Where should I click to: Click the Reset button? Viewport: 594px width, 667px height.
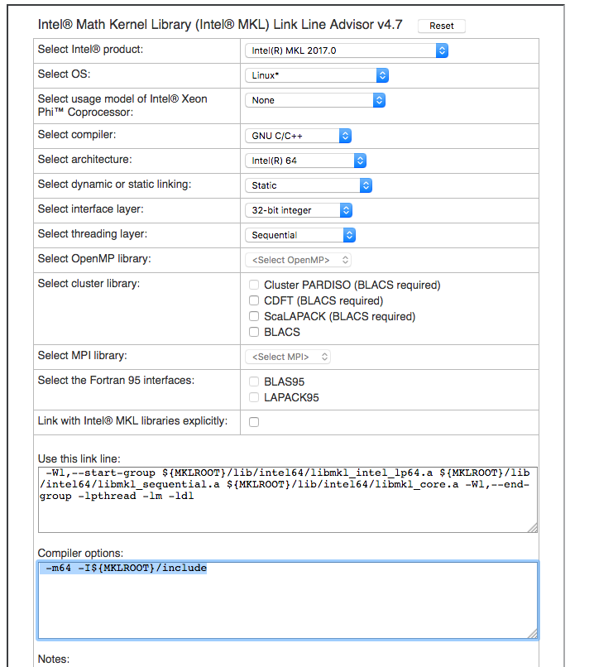tap(441, 26)
